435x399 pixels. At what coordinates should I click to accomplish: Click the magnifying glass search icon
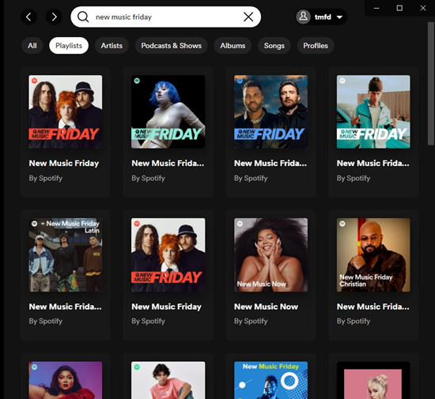pyautogui.click(x=83, y=17)
